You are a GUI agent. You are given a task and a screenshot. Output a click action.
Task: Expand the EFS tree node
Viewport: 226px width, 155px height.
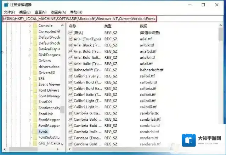[30, 79]
